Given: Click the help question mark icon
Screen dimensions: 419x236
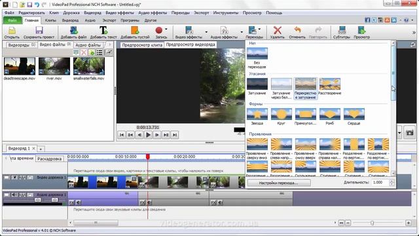Looking at the screenshot, I should click(x=406, y=20).
